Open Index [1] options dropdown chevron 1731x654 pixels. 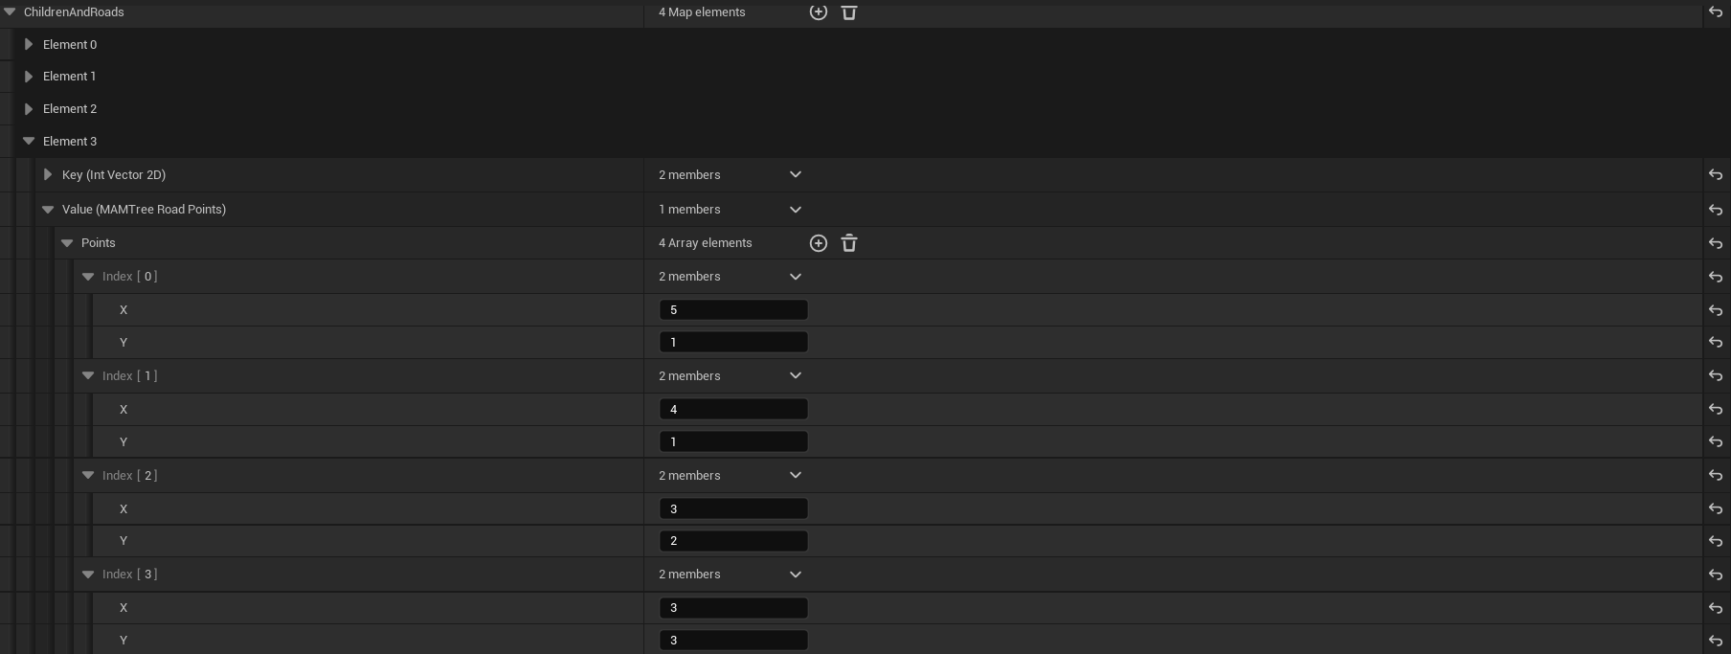point(796,376)
